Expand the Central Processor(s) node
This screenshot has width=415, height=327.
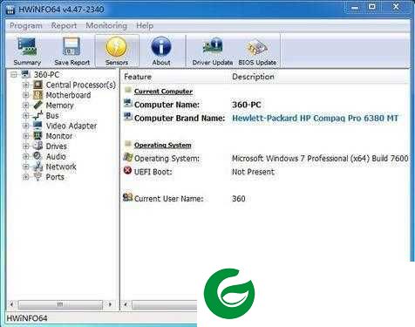25,85
